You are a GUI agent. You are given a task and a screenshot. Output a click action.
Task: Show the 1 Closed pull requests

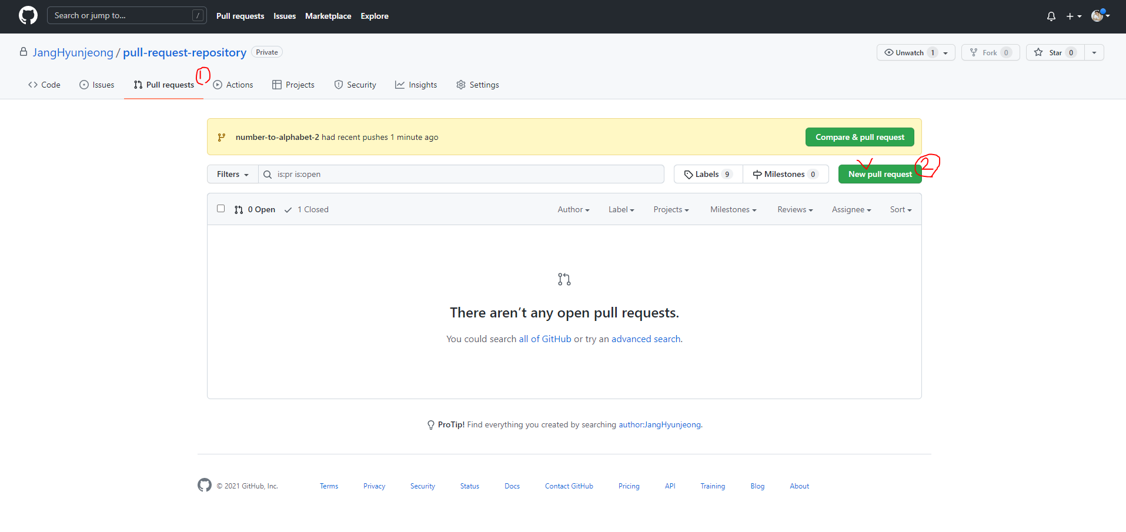click(x=306, y=209)
